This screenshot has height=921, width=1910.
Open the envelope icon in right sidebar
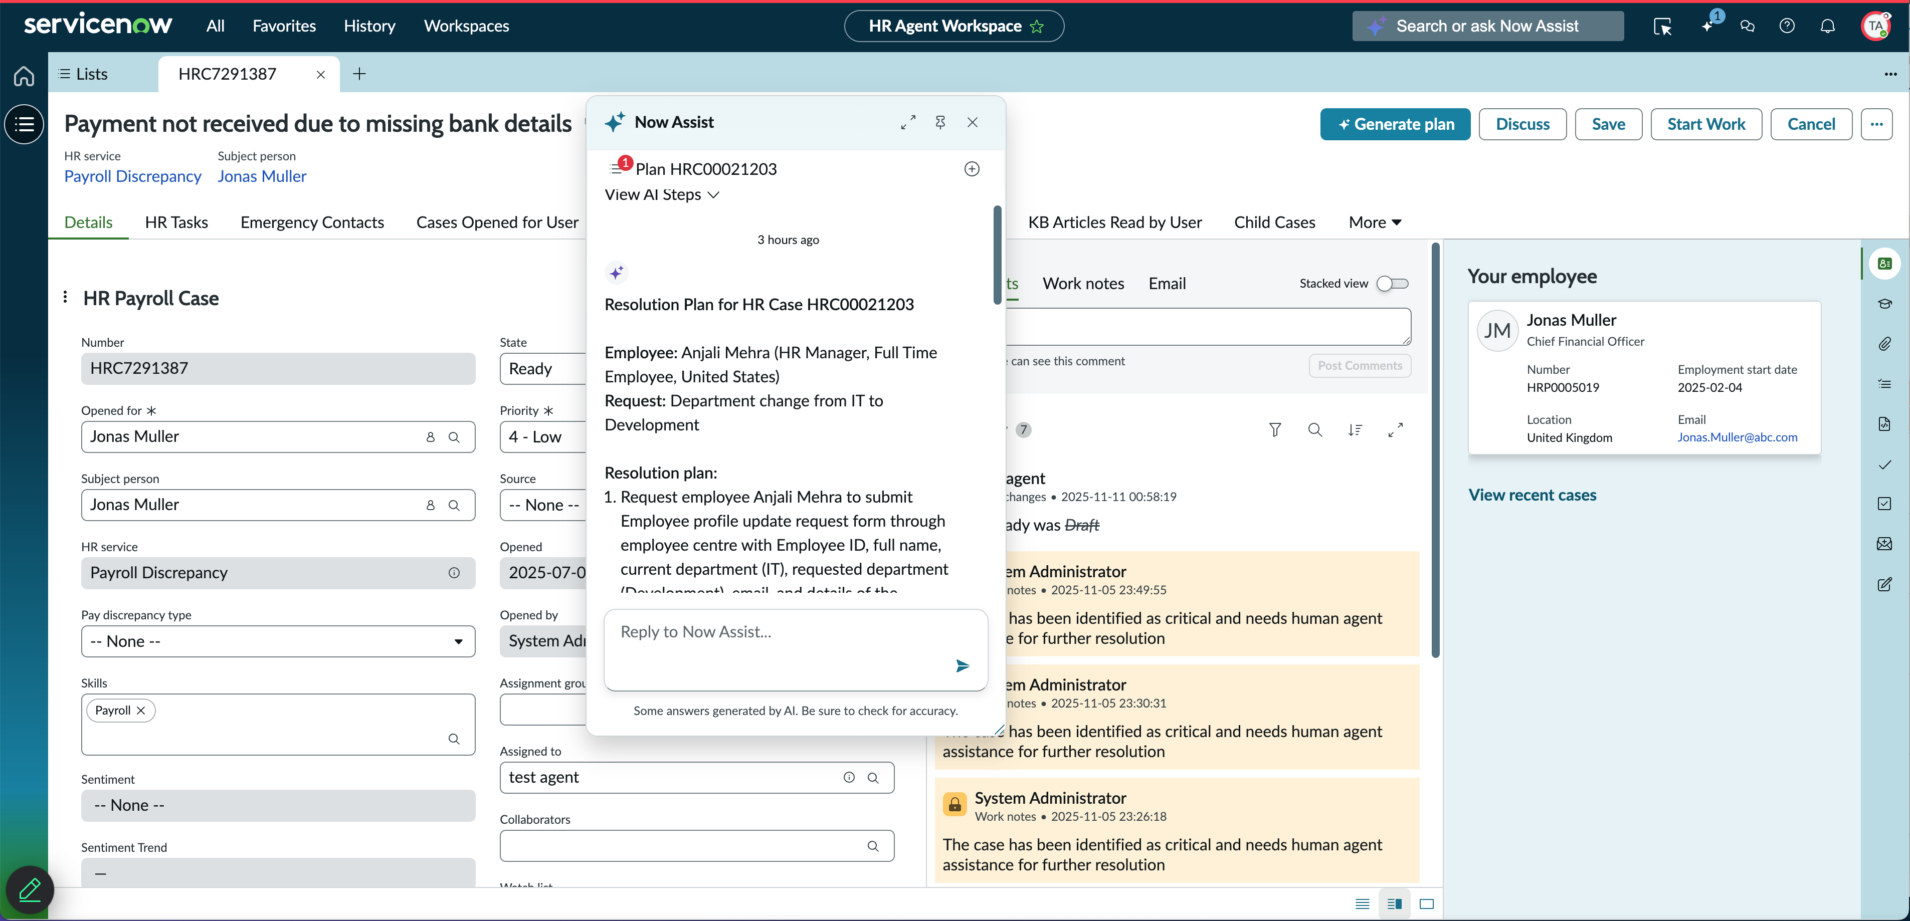coord(1885,544)
